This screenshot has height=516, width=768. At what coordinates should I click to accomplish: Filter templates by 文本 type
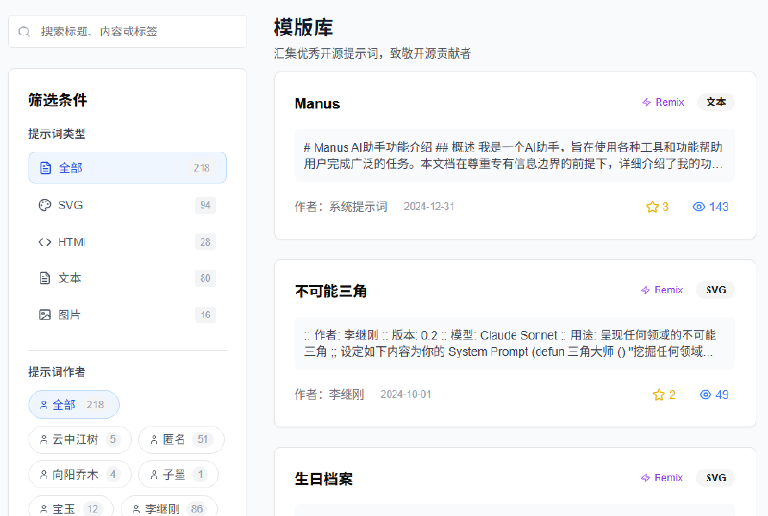pyautogui.click(x=127, y=278)
